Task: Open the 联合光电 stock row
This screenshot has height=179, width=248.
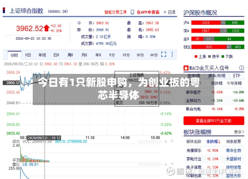Action: point(214,109)
